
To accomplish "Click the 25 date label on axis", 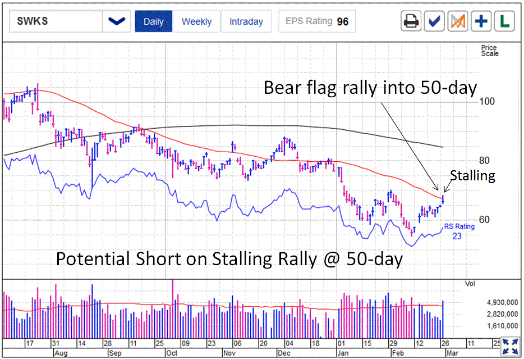I will pyautogui.click(x=160, y=343).
